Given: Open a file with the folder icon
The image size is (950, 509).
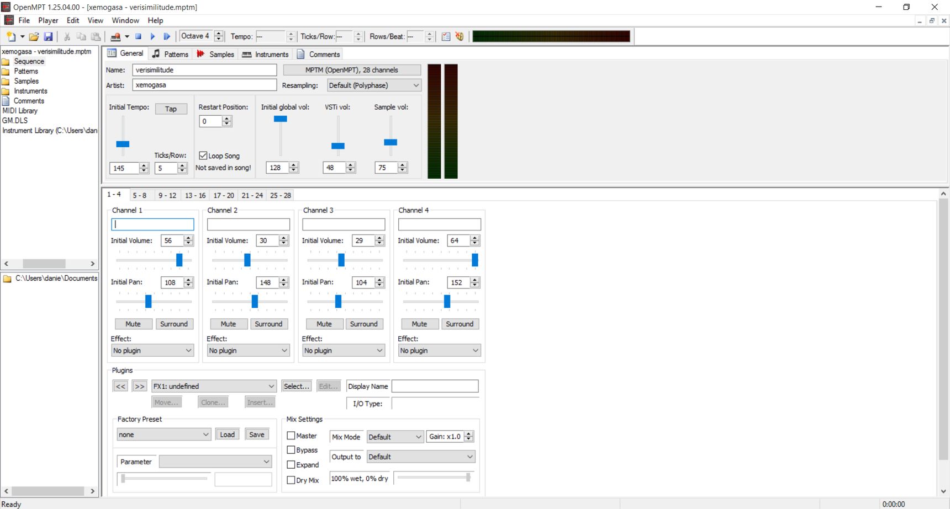Looking at the screenshot, I should 34,36.
